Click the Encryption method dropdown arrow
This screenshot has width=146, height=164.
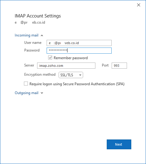[x=80, y=75]
